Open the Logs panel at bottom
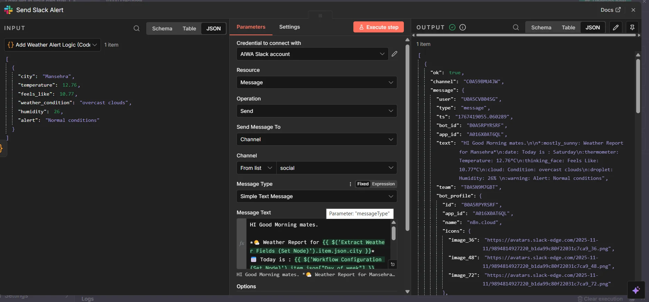 [87, 299]
